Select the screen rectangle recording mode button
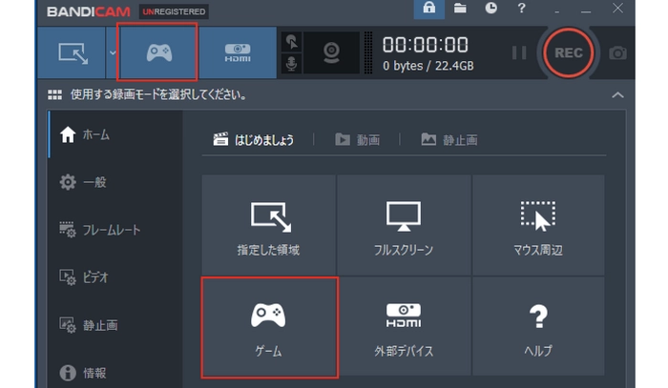 tap(72, 52)
